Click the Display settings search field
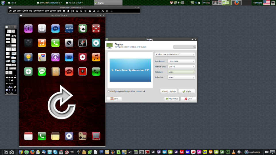This screenshot has width=276, height=155. click(185, 47)
